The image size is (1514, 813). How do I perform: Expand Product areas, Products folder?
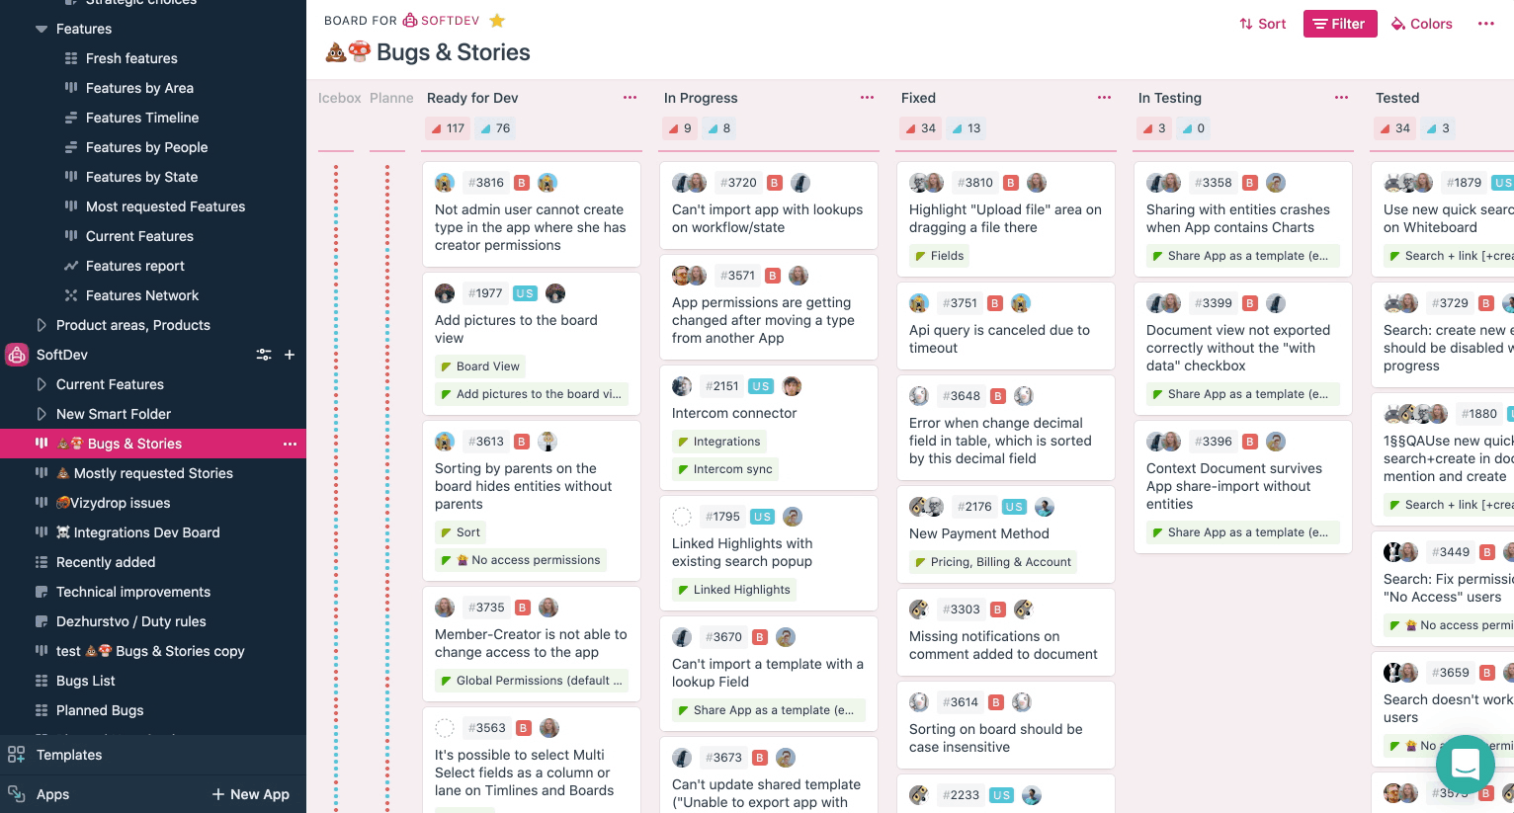point(42,325)
